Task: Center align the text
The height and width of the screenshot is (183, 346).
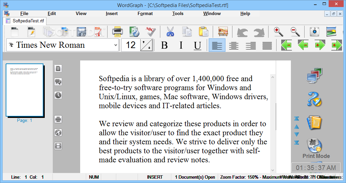Action: click(x=234, y=45)
